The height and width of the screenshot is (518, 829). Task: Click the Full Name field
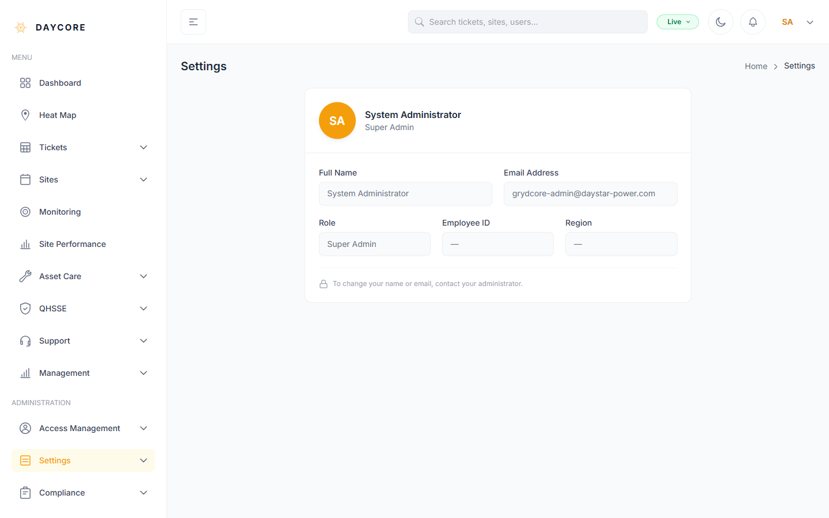(406, 194)
